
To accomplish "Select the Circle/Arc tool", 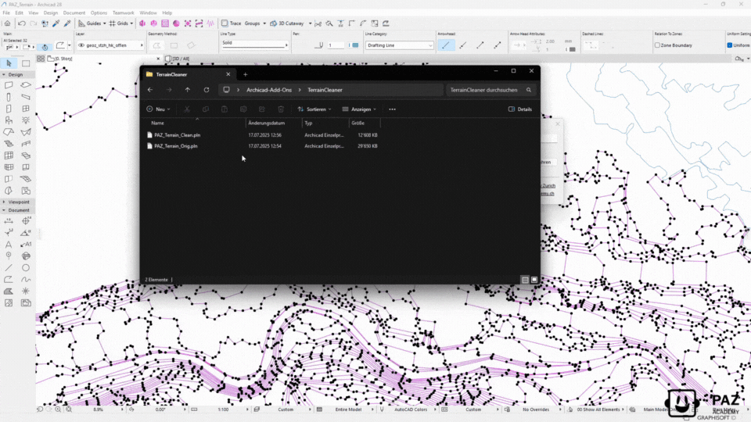I will [26, 268].
